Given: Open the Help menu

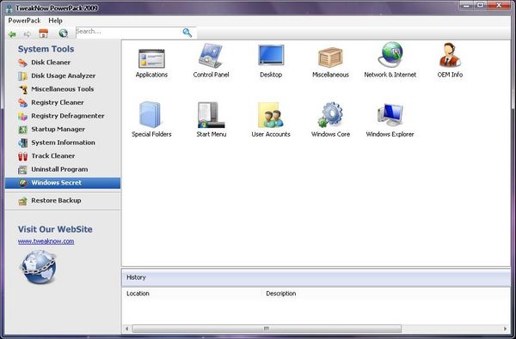Looking at the screenshot, I should point(55,21).
